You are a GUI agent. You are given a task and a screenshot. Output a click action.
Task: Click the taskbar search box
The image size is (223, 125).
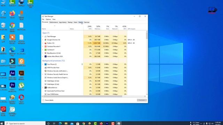click(25, 124)
